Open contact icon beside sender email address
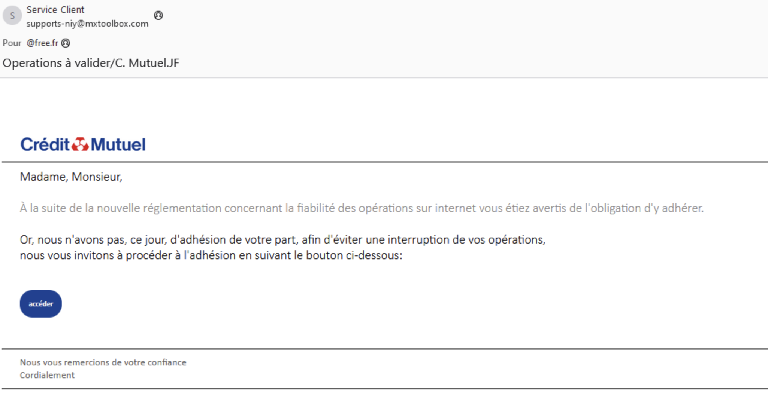Image resolution: width=768 pixels, height=398 pixels. (x=158, y=15)
